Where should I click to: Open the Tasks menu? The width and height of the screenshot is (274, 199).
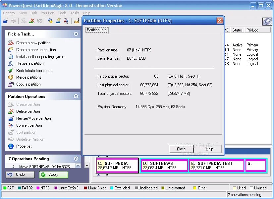tap(75, 13)
